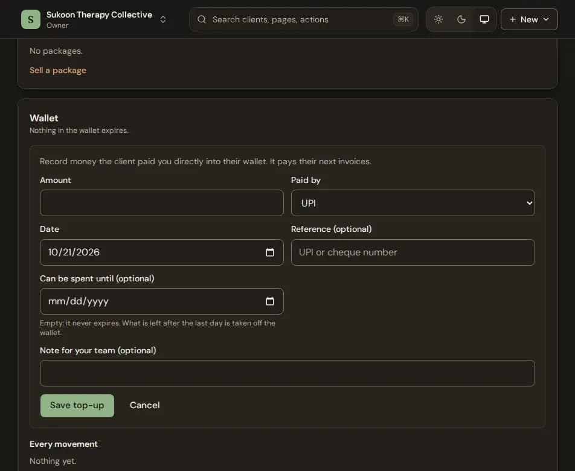The image size is (575, 471).
Task: Click "Nothing in the wallet expires." text
Action: 79,130
